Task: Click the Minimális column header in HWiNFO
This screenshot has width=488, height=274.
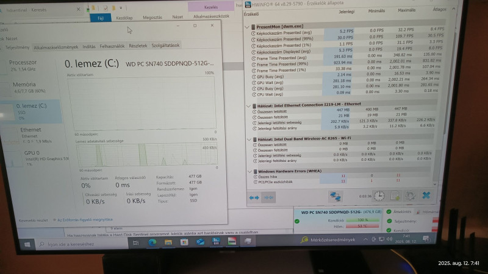Action: 376,11
